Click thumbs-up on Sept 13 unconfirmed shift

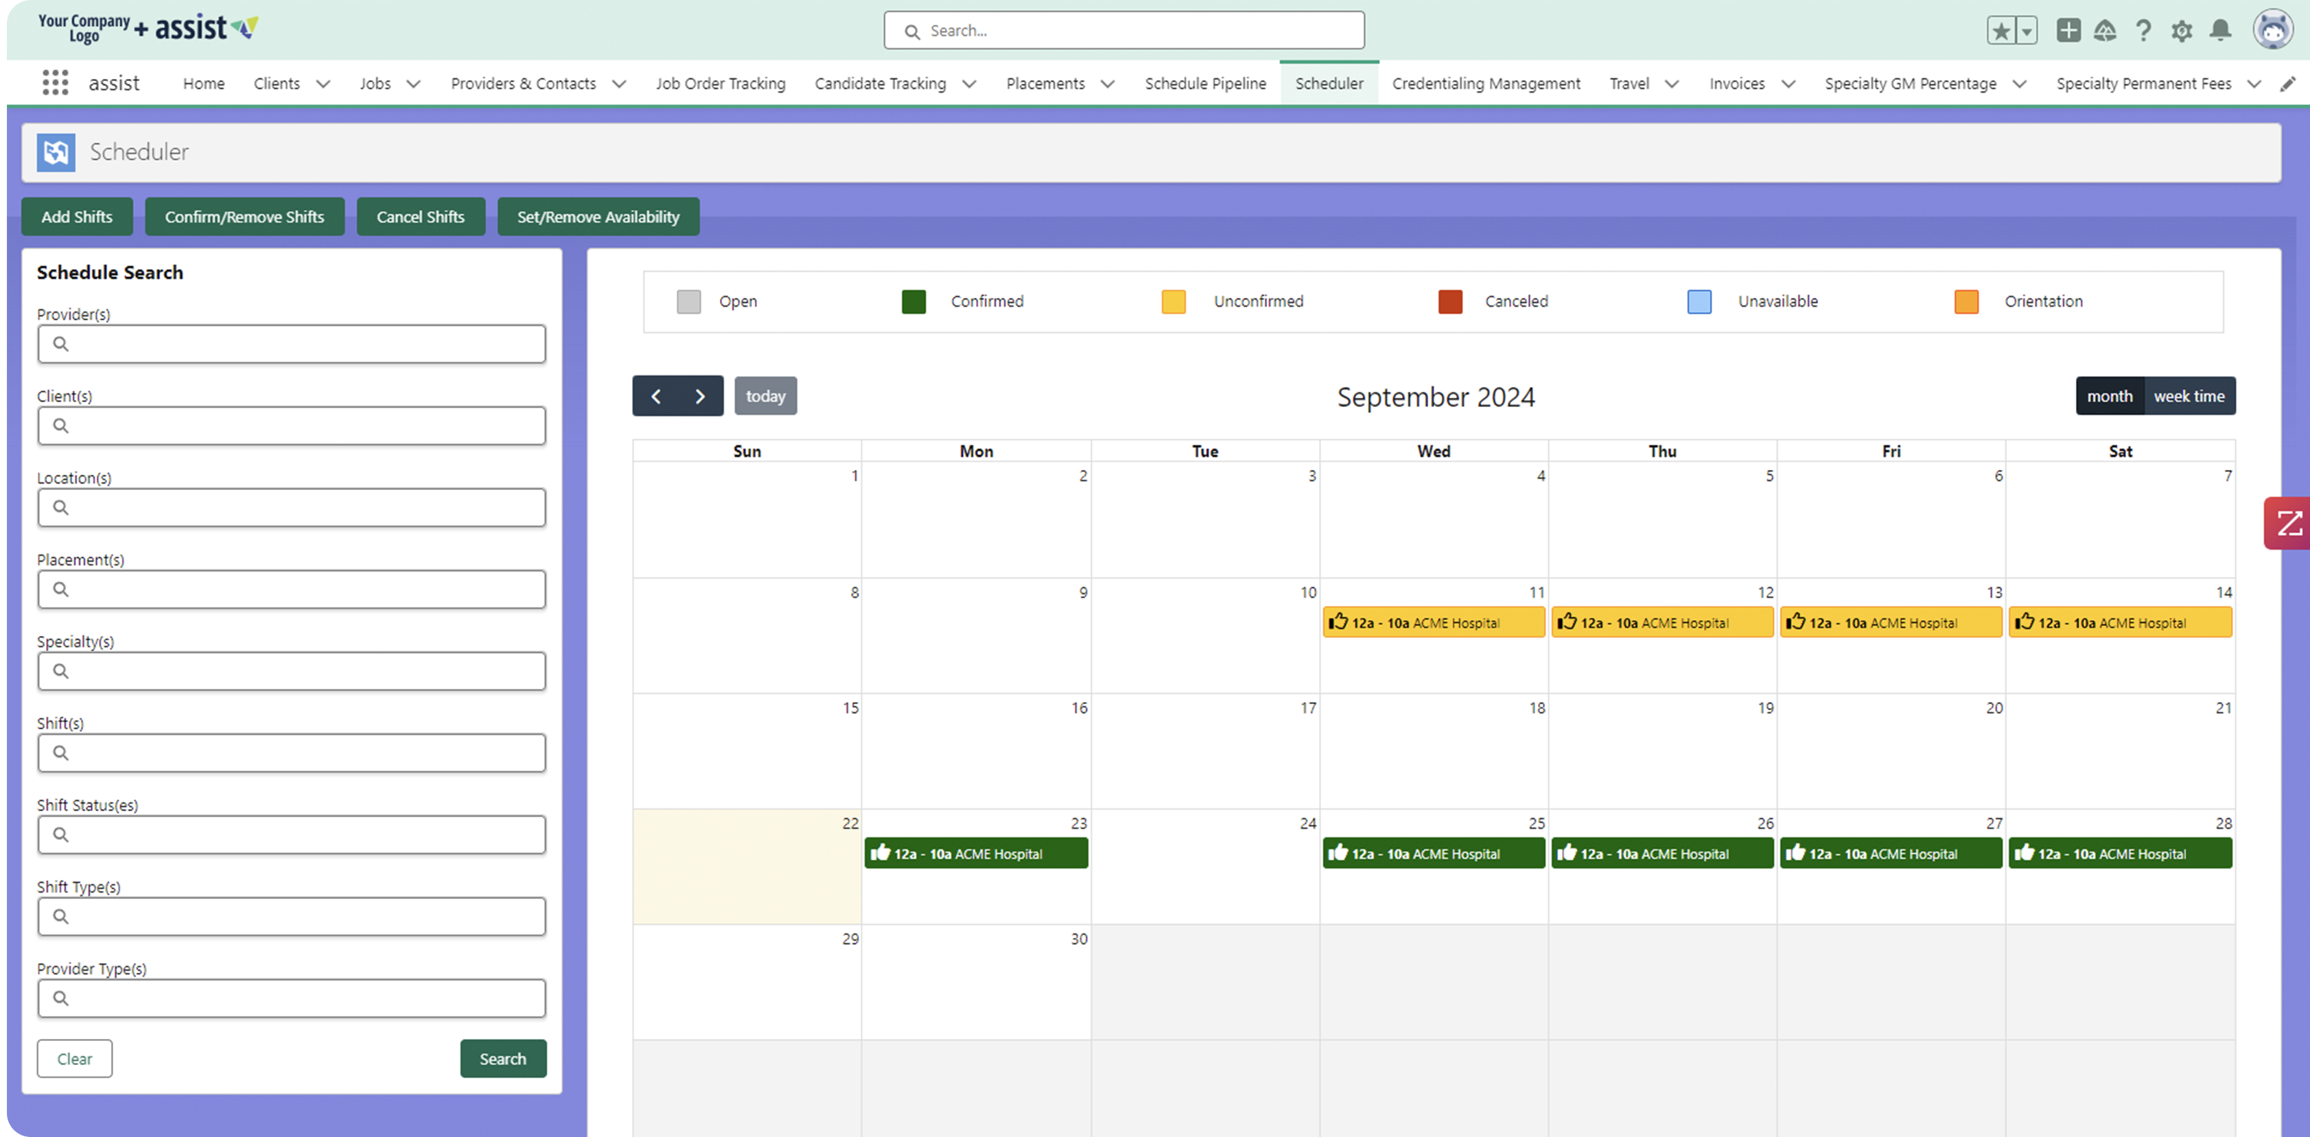point(1795,622)
